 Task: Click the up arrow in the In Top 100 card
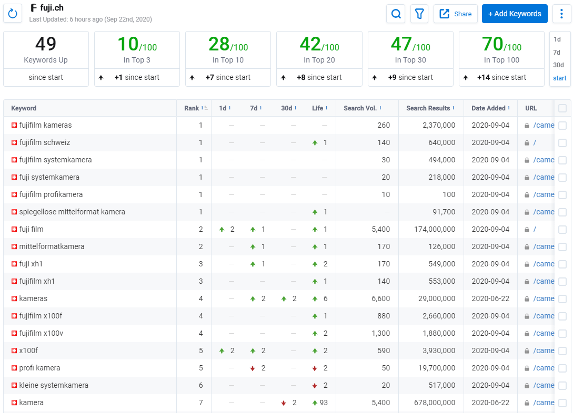[x=466, y=77]
